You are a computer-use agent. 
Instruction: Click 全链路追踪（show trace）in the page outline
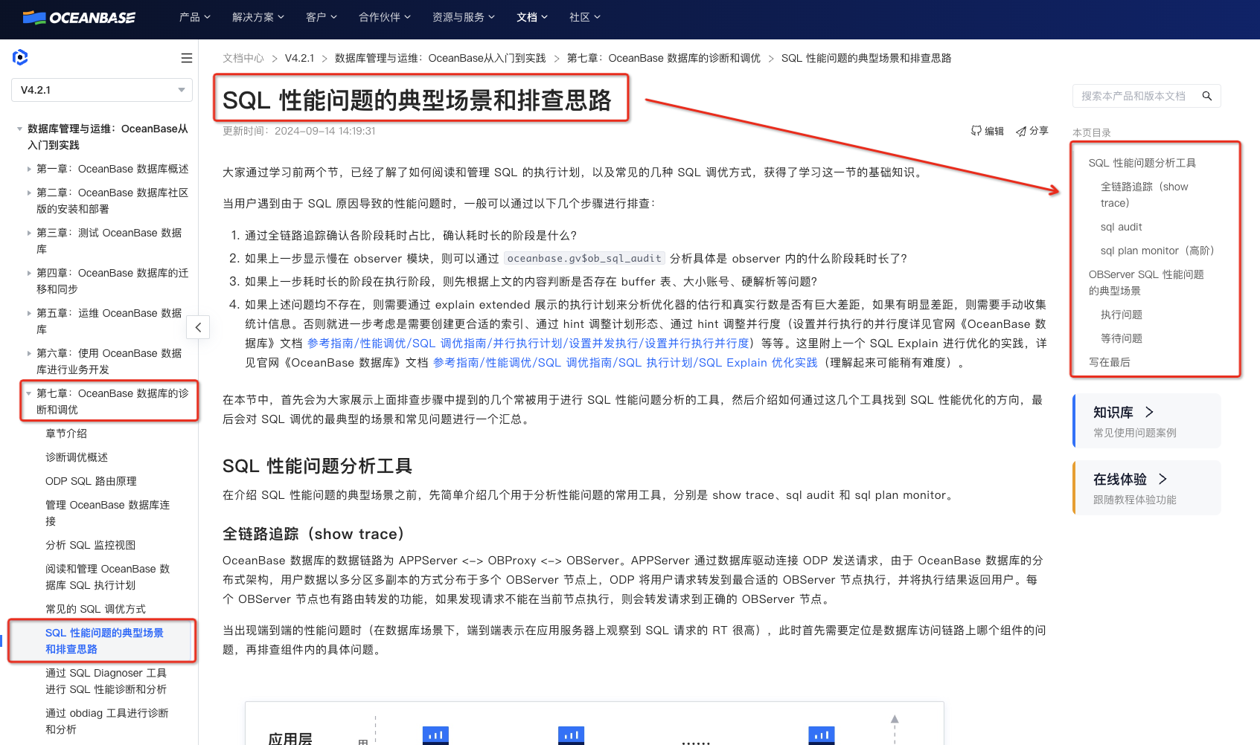click(1145, 194)
